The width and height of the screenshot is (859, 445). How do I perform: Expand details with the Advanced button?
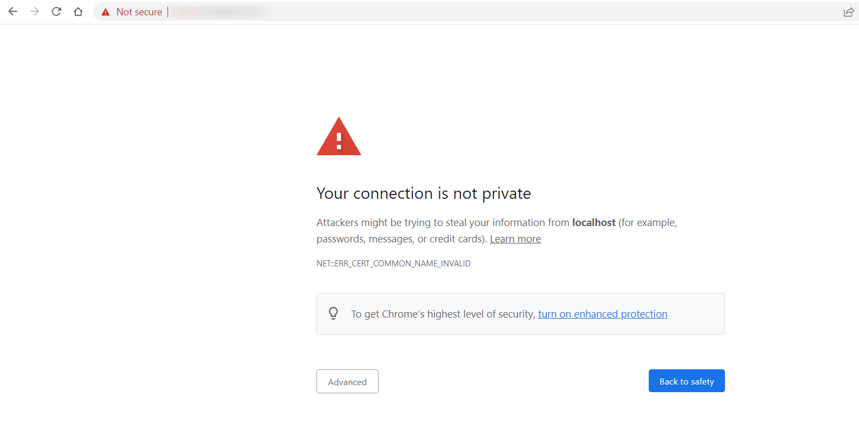coord(348,381)
